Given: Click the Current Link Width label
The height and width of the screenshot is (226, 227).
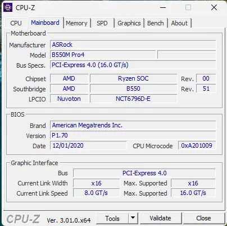Looking at the screenshot, I should [x=43, y=183].
